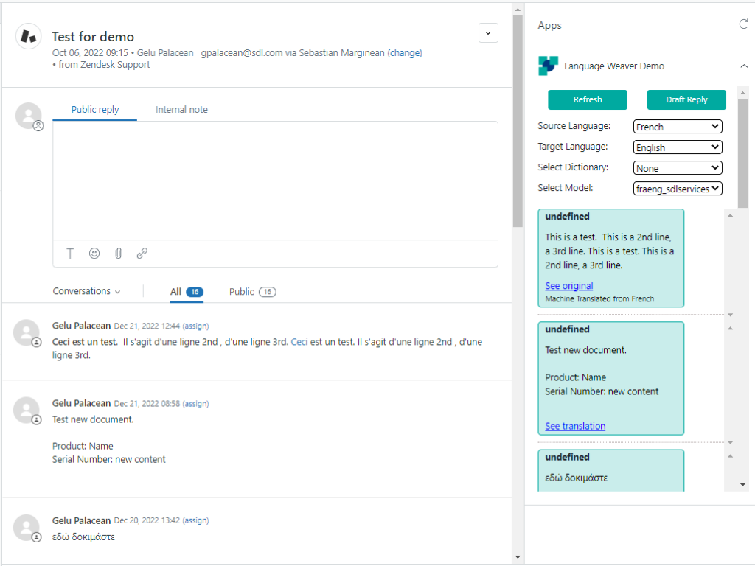
Task: Open the Source Language dropdown
Action: [677, 126]
